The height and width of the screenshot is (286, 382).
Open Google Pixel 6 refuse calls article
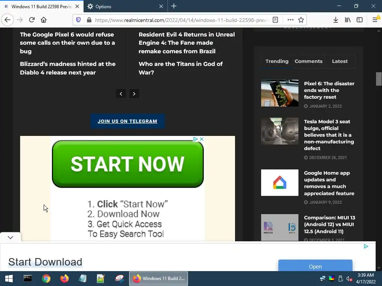pyautogui.click(x=68, y=43)
